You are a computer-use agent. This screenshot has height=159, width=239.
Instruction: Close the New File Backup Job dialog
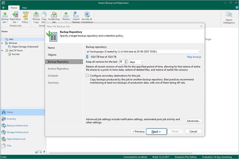coord(201,26)
